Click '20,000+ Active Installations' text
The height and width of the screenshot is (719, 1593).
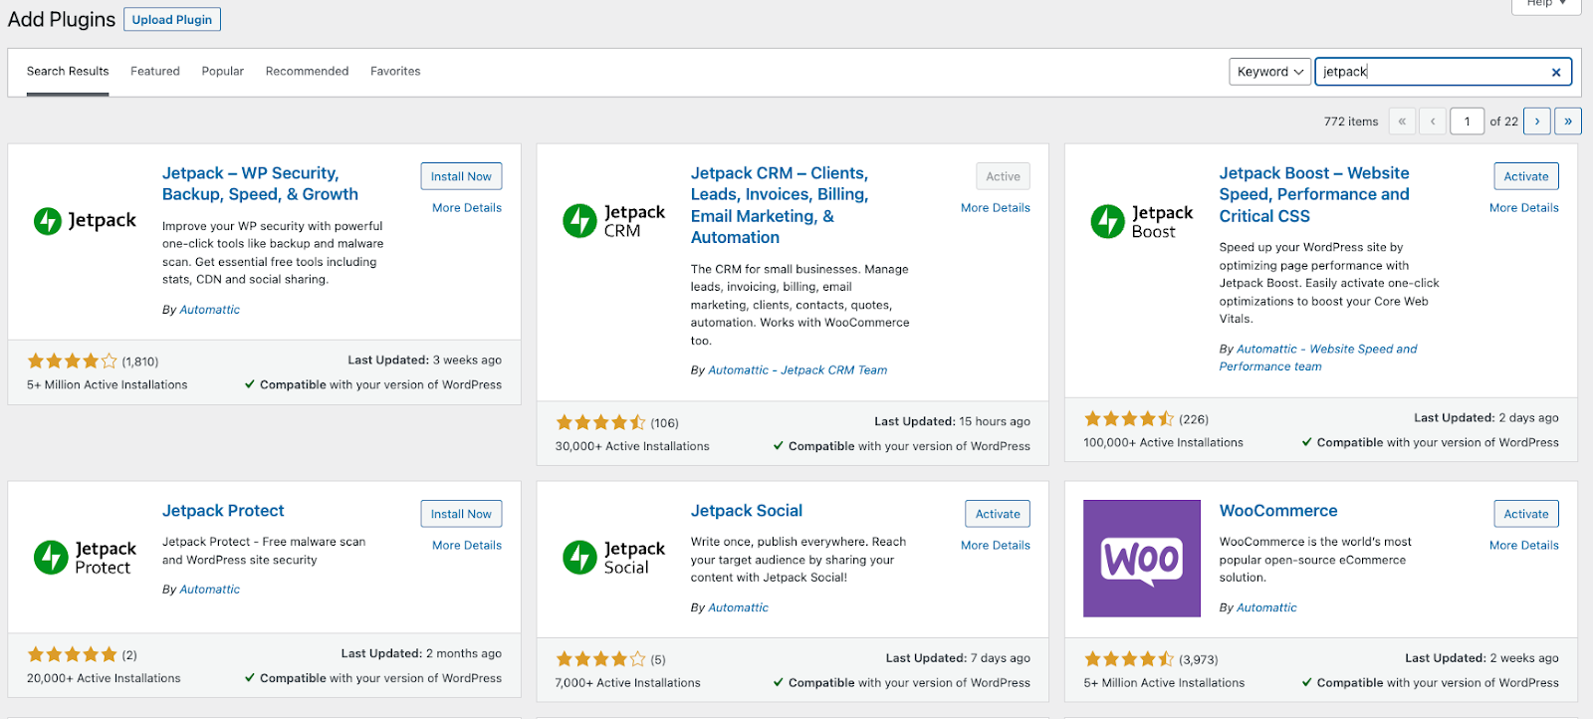[104, 678]
